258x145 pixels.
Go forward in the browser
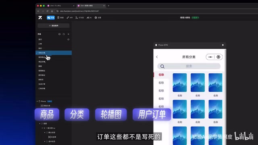[x=43, y=11]
